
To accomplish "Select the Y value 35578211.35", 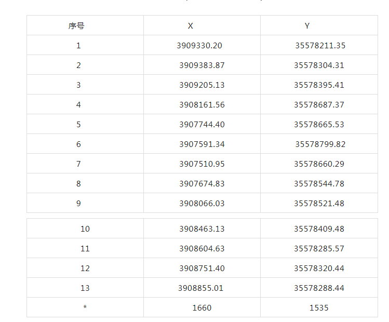I will (x=320, y=46).
